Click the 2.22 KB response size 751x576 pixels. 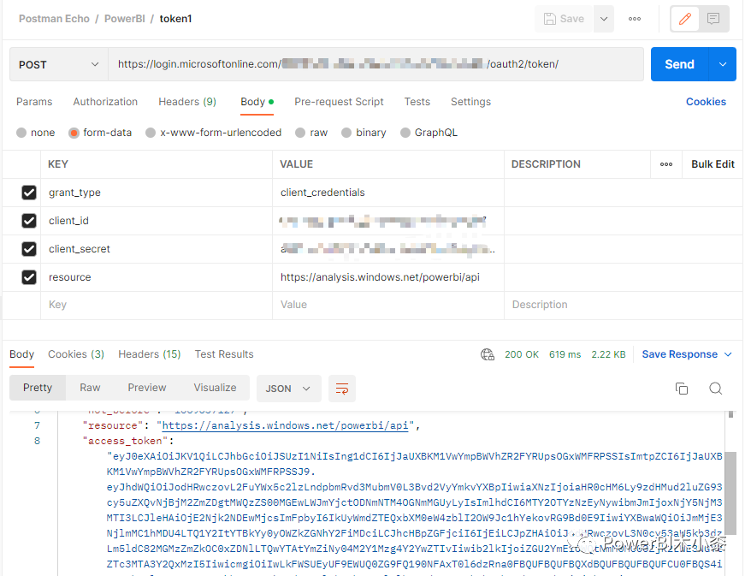pos(608,354)
